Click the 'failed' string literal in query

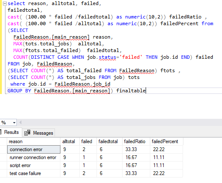[131, 57]
